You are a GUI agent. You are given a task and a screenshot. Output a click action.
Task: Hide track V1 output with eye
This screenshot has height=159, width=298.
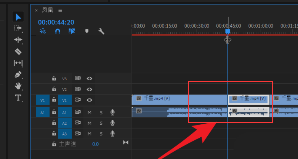coord(89,100)
